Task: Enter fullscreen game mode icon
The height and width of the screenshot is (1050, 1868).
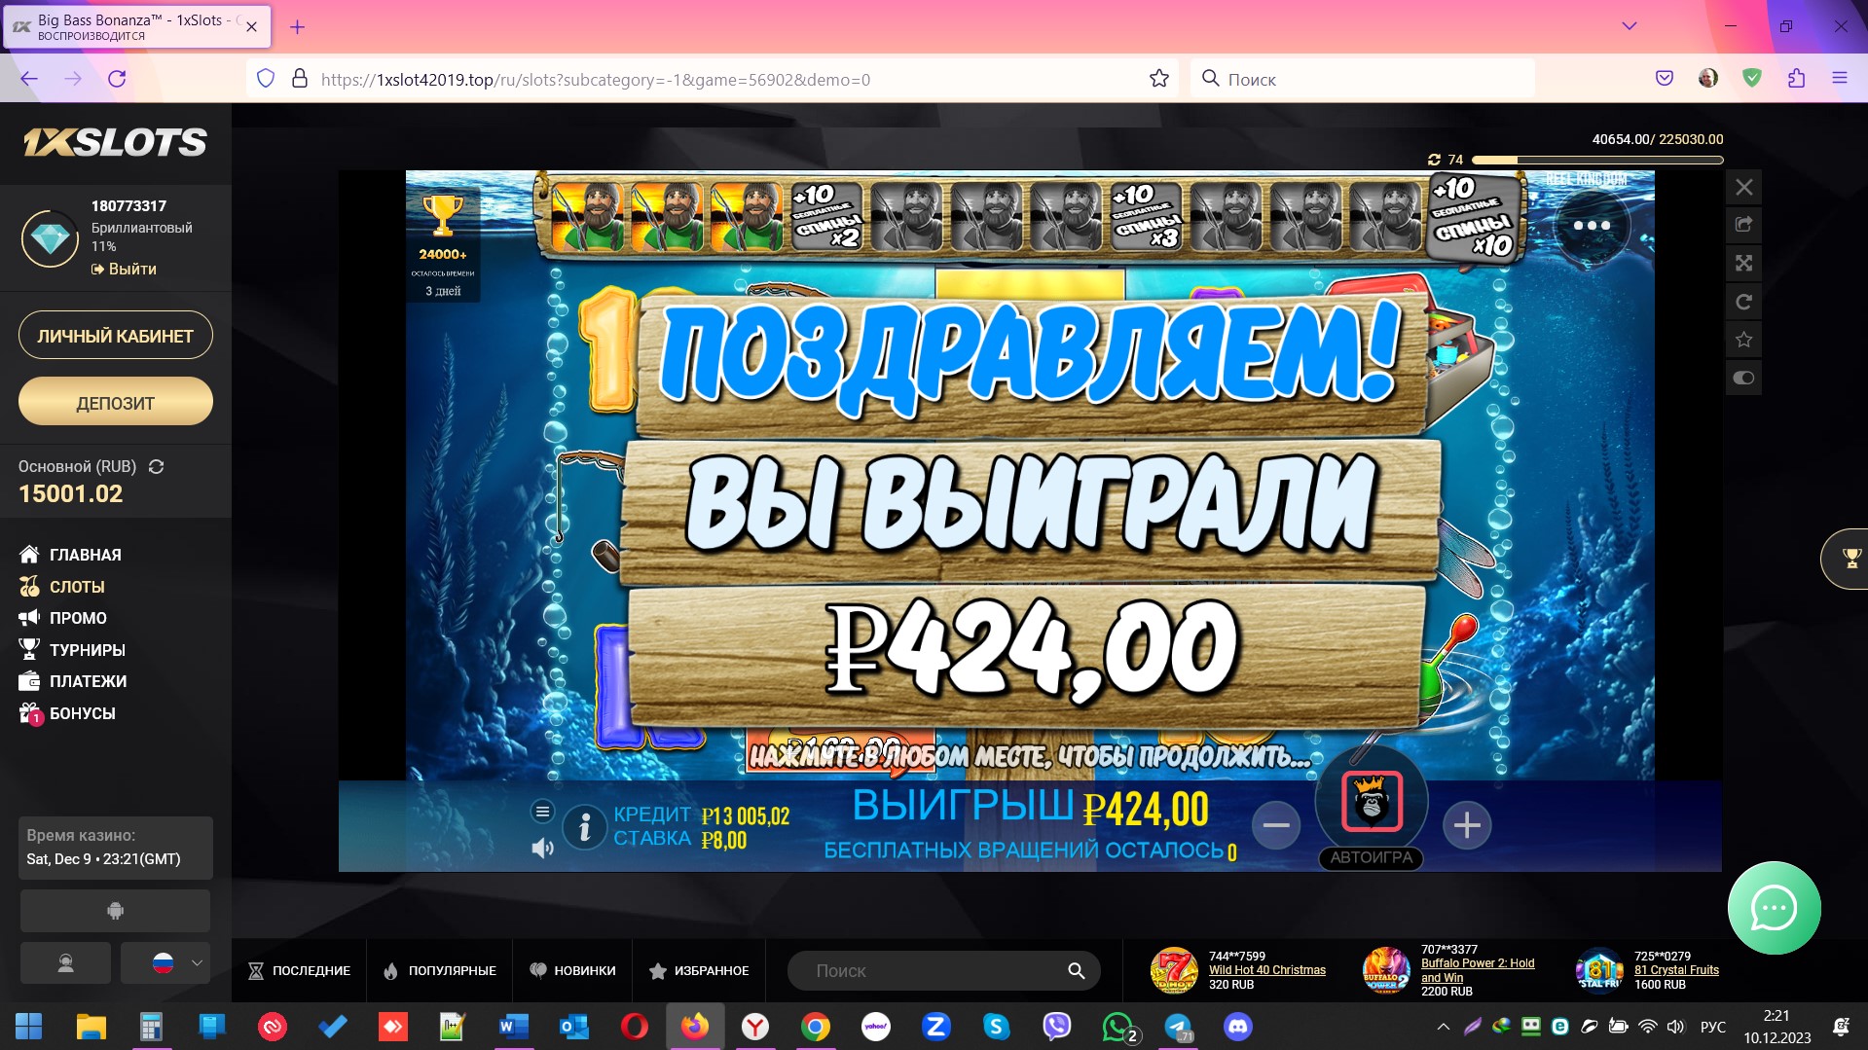Action: (1743, 263)
